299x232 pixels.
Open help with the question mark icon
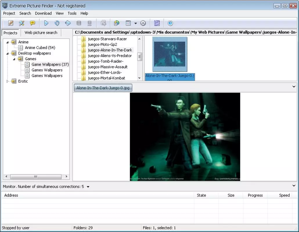point(170,23)
